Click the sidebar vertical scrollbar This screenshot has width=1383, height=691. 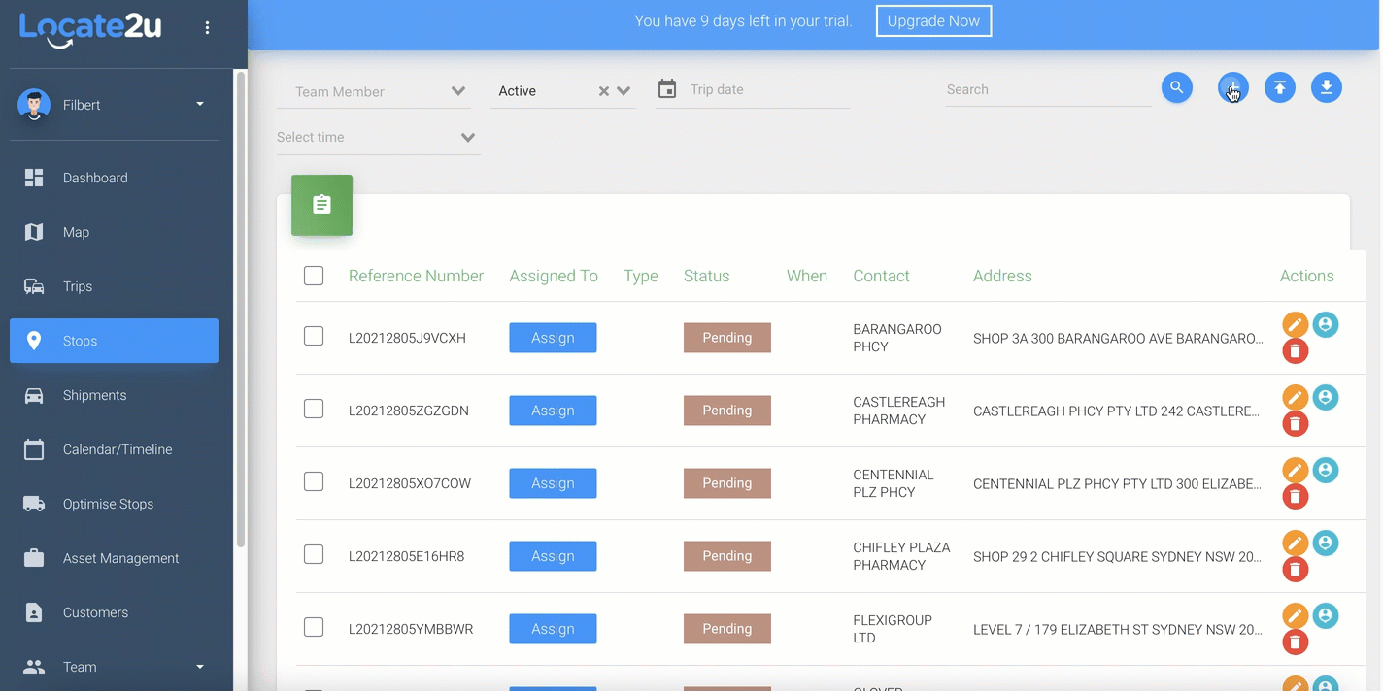tap(241, 309)
